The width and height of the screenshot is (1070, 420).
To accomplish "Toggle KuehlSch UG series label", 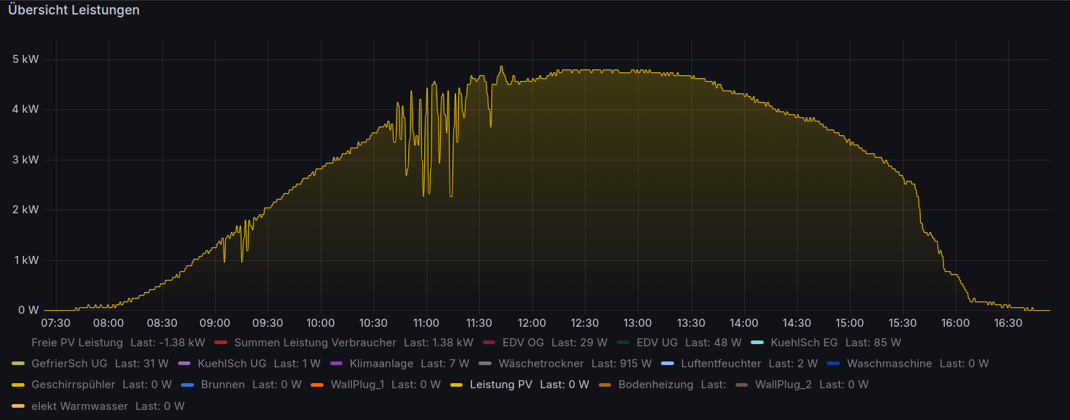I will pyautogui.click(x=232, y=364).
